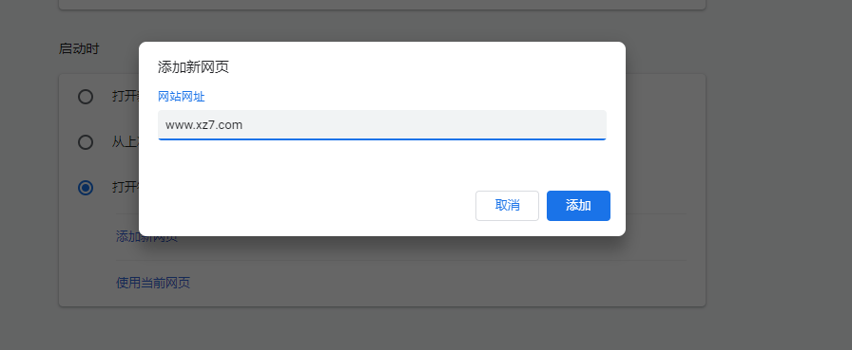Click the 添加新网页 dialog title
The image size is (852, 350).
193,67
